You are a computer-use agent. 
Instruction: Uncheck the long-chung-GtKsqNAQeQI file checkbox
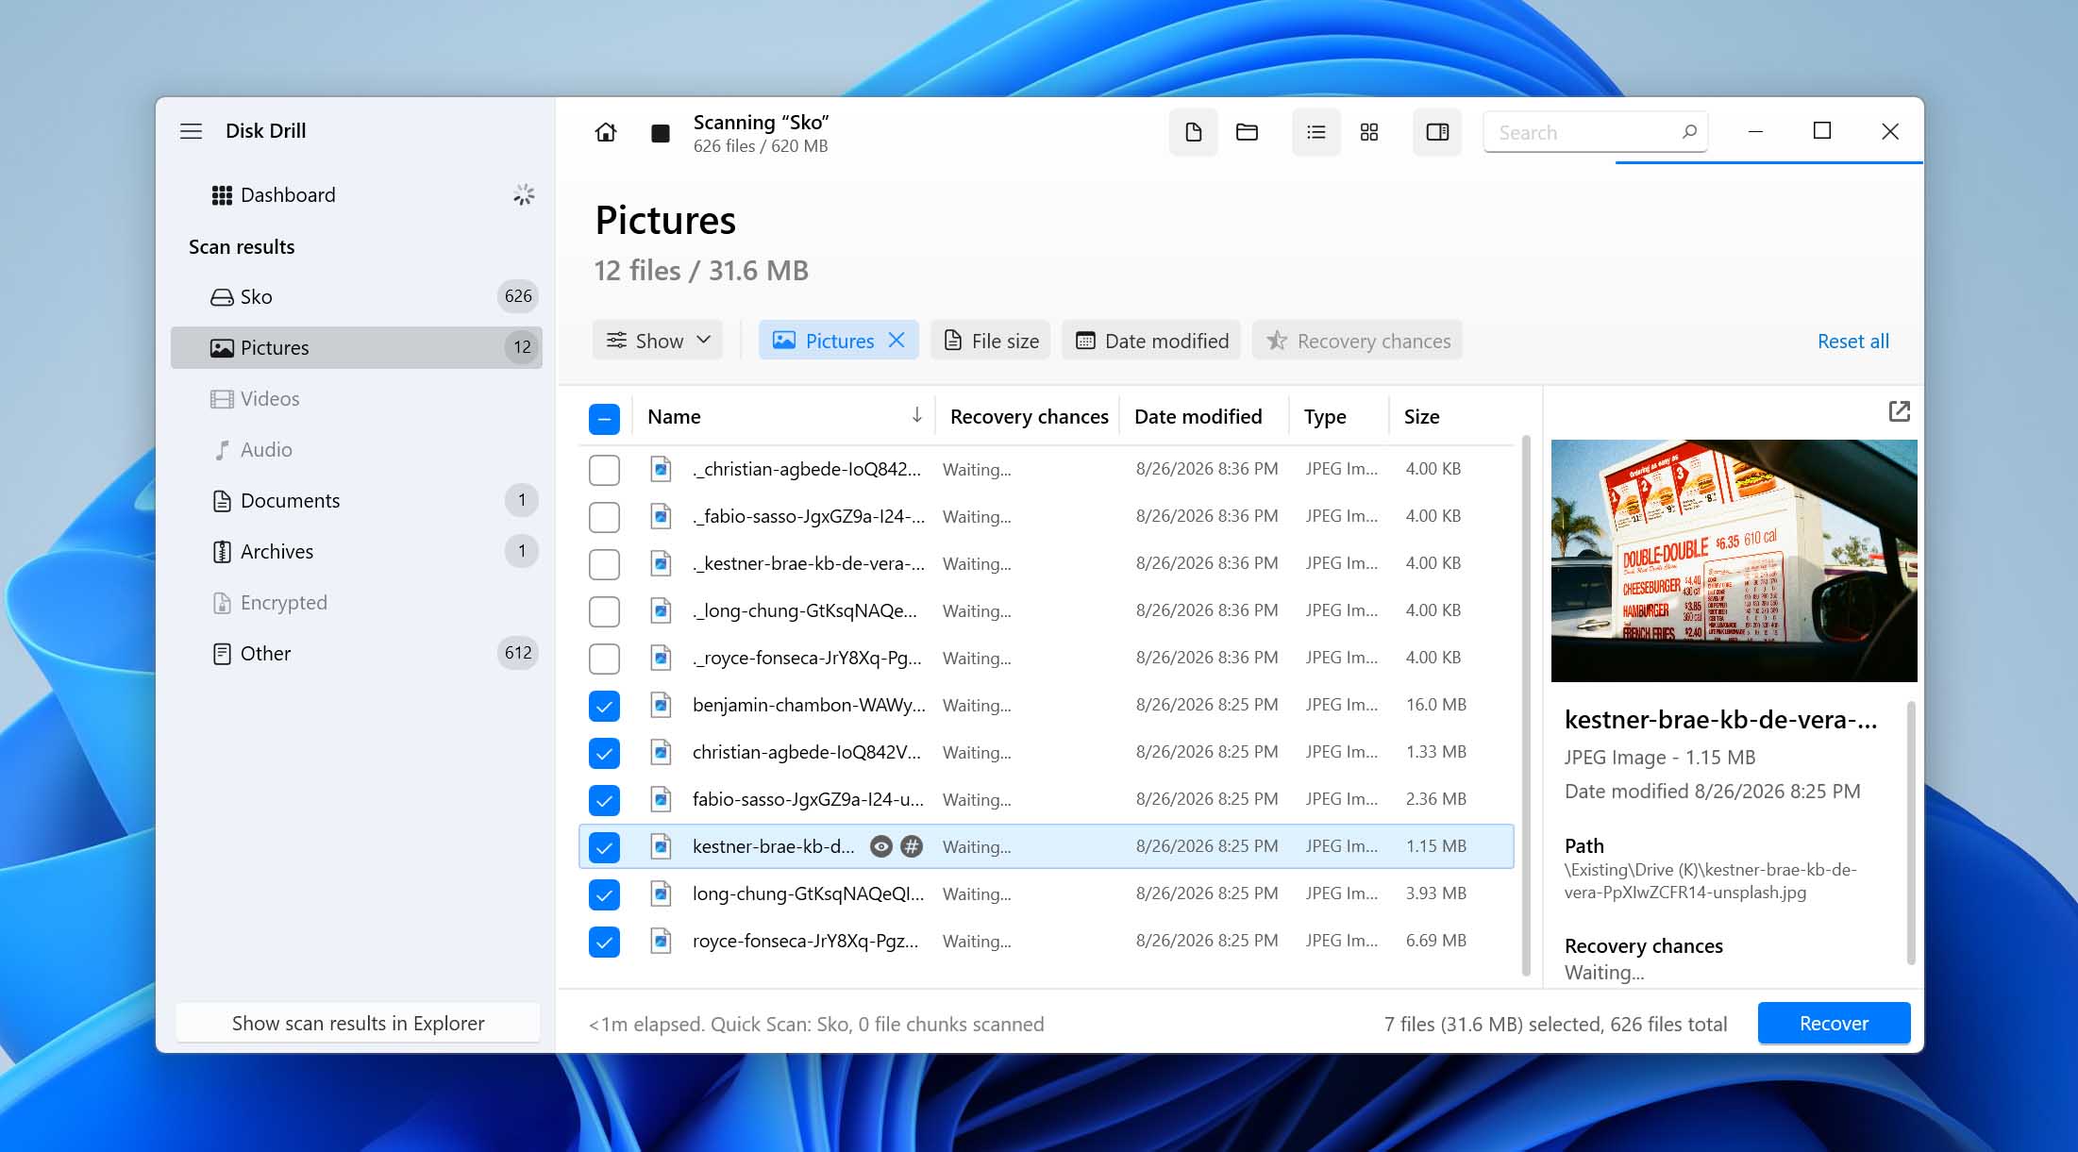(x=604, y=894)
